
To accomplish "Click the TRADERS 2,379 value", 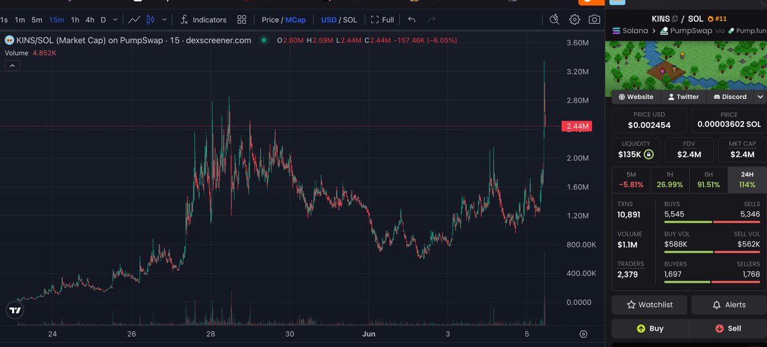I will [628, 275].
